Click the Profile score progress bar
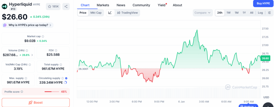The image size is (274, 107). pos(52,92)
